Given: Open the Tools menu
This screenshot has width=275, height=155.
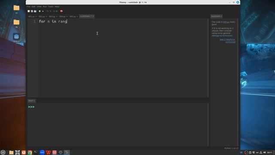Looking at the screenshot, I should 51,7.
